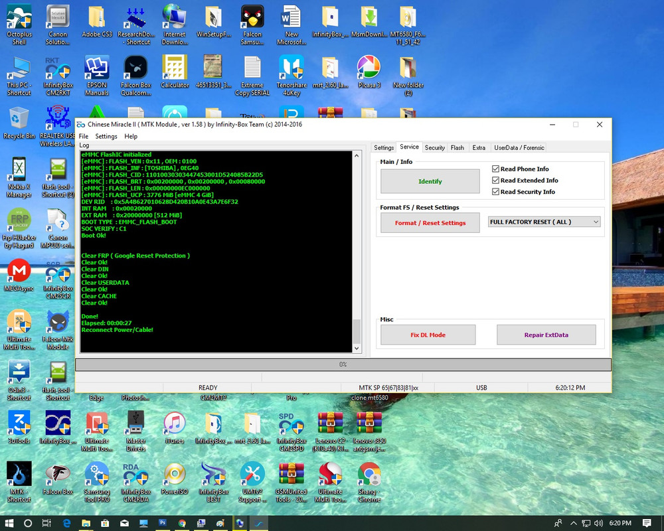Launch FRP Hijacker by Hagard icon

point(19,228)
